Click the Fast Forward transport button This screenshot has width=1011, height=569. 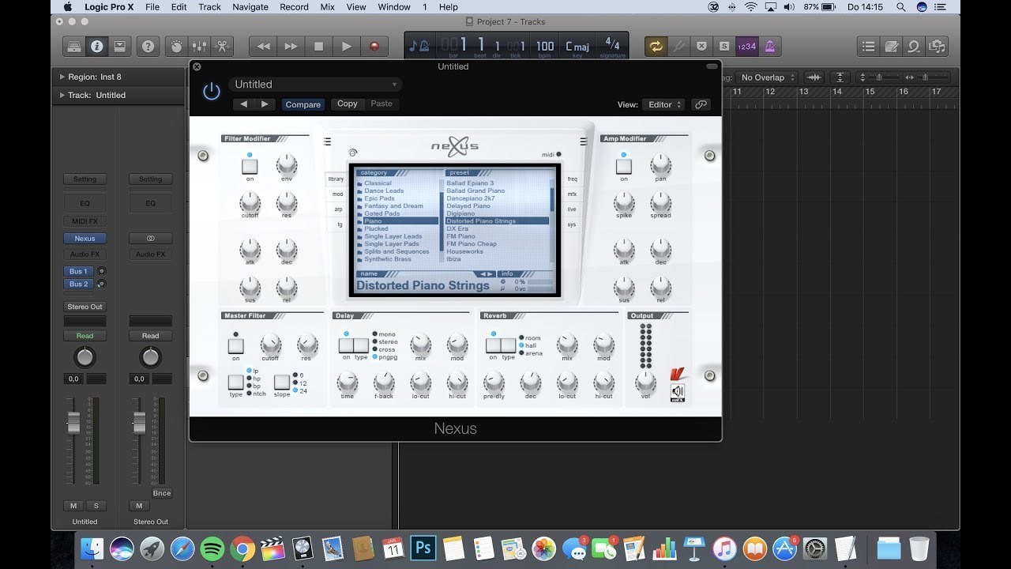(291, 46)
